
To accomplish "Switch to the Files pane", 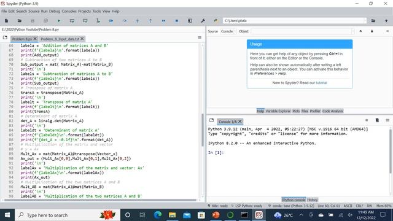I will tap(305, 111).
